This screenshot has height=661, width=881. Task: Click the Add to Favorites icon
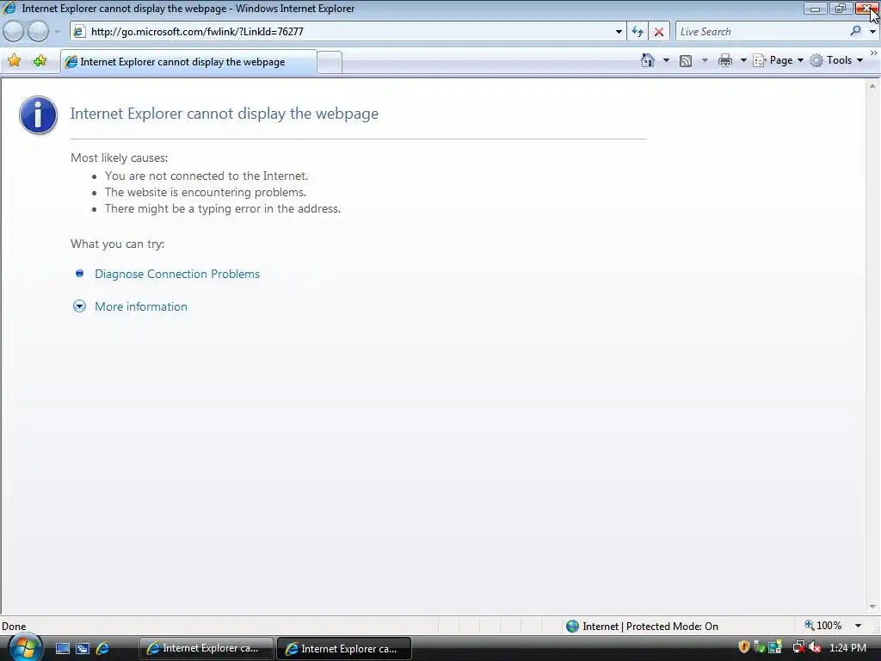click(40, 61)
